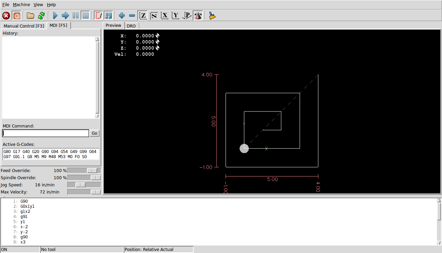The image size is (442, 253).
Task: Click the gray tool cone marker in preview
Action: (x=244, y=149)
